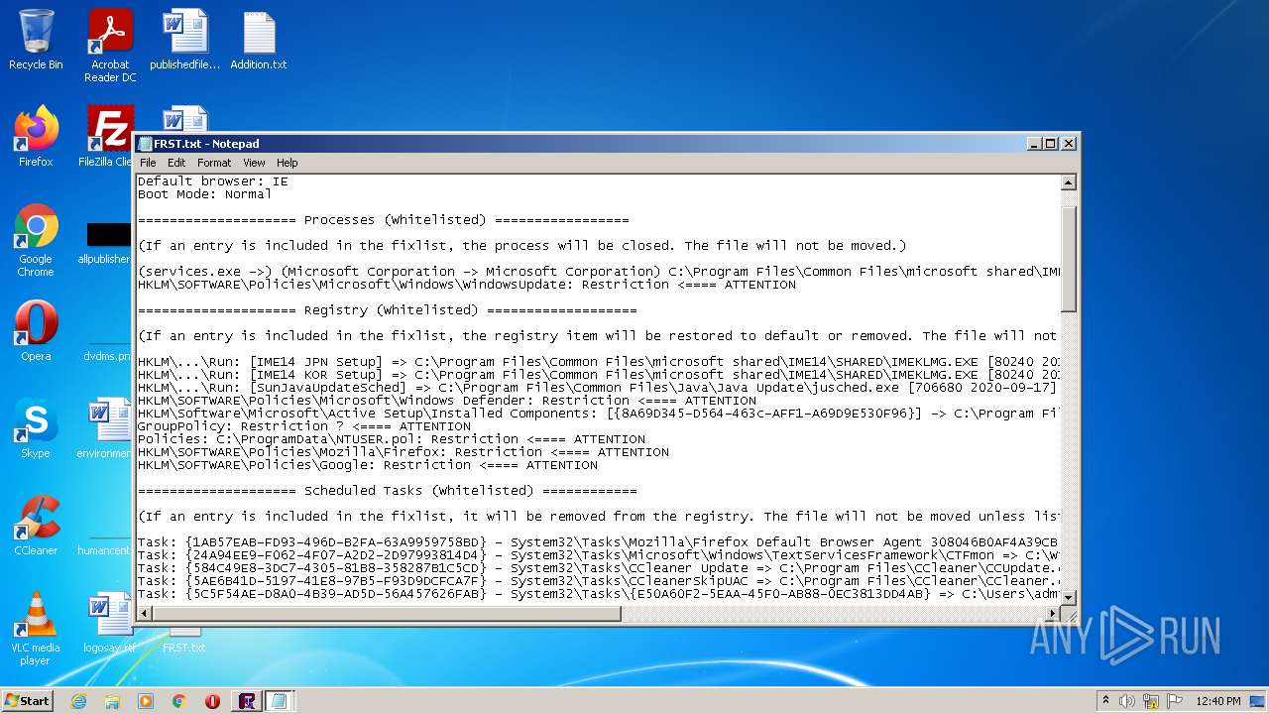
Task: Open the View menu in Notepad
Action: pyautogui.click(x=254, y=163)
